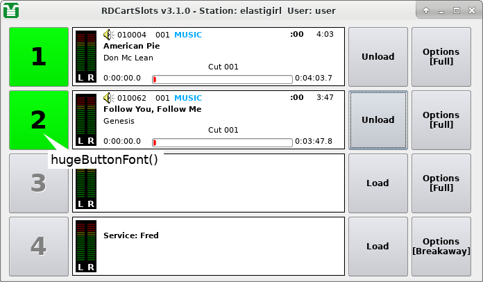
Task: Load a cart into slot 4
Action: click(x=378, y=246)
